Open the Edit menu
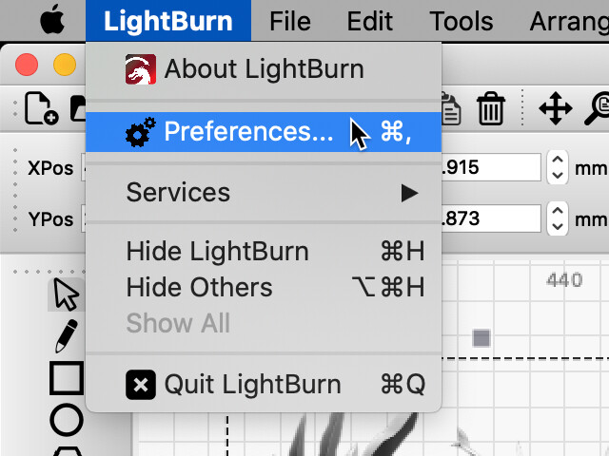The image size is (609, 456). pos(370,21)
